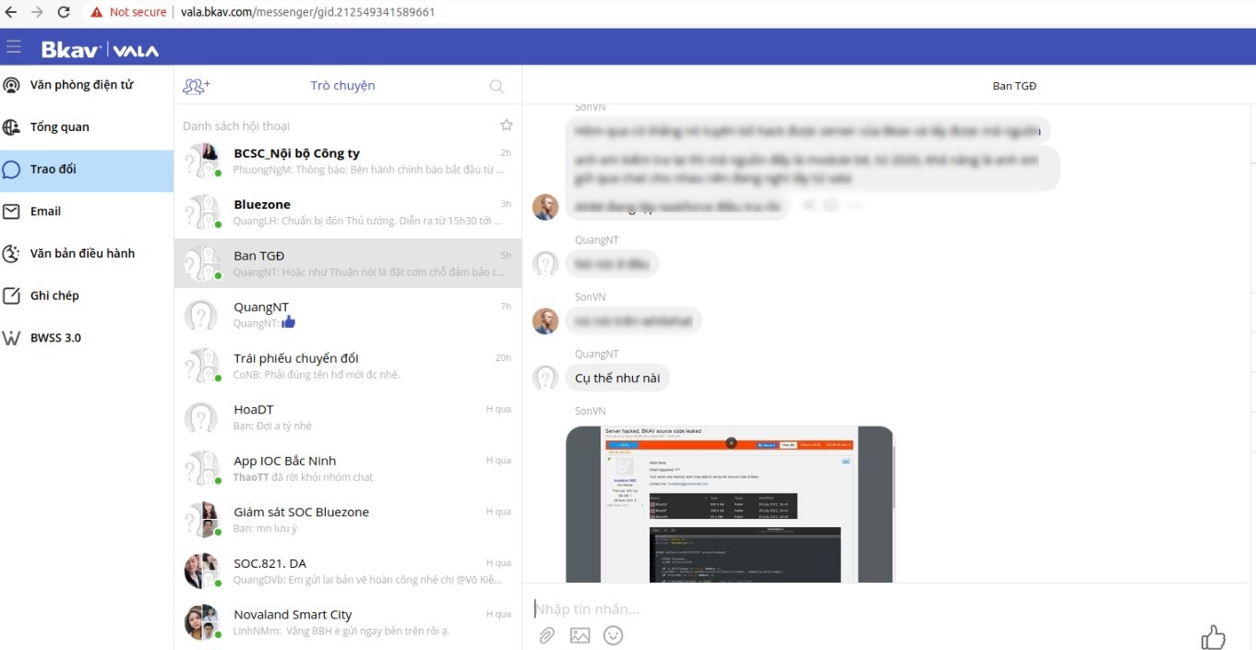Select Trao đổi in the sidebar
The height and width of the screenshot is (650, 1256).
coord(87,170)
